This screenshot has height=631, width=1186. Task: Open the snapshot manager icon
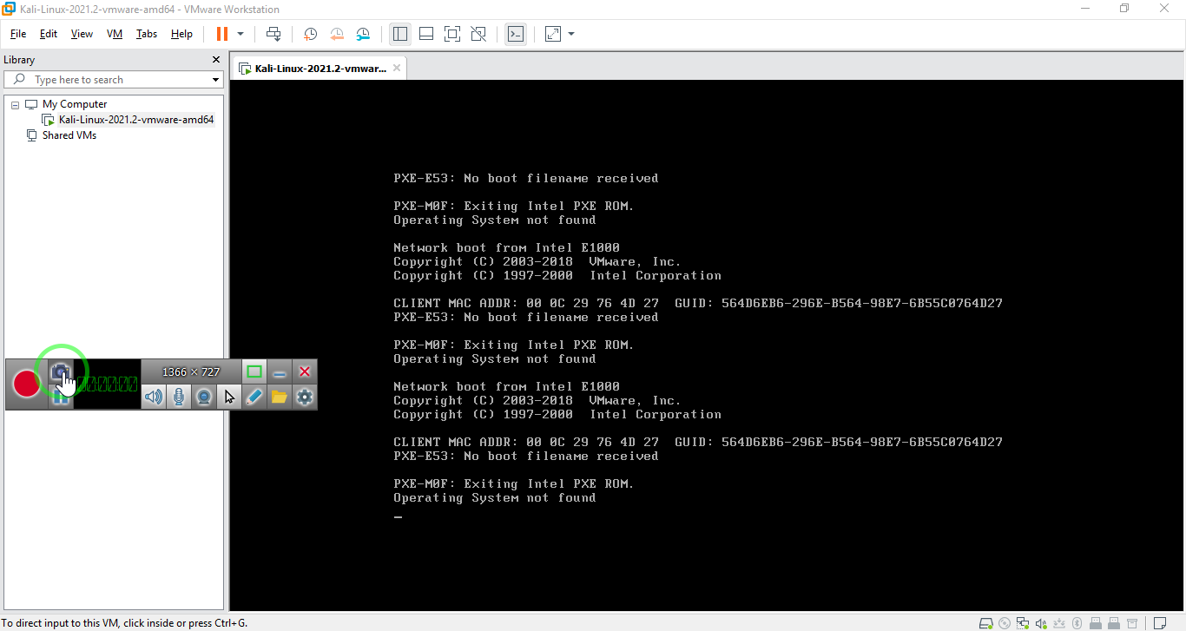[363, 34]
